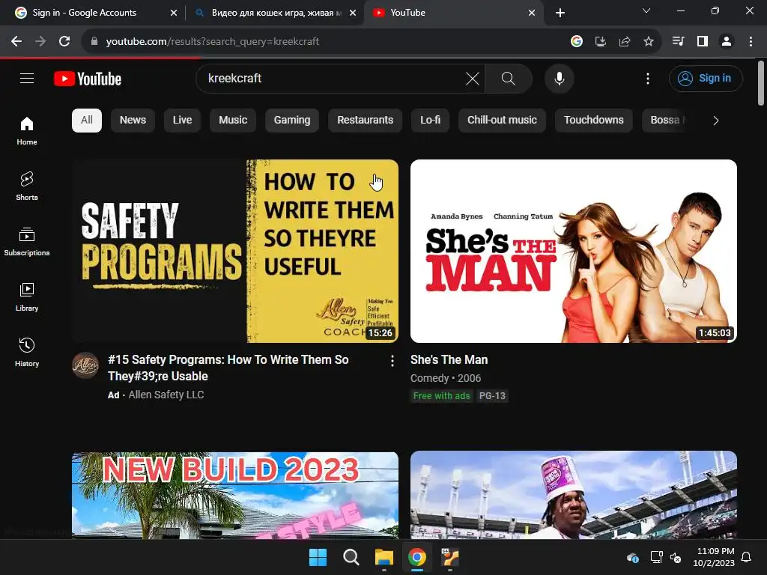Click She's The Man title link

pyautogui.click(x=449, y=360)
